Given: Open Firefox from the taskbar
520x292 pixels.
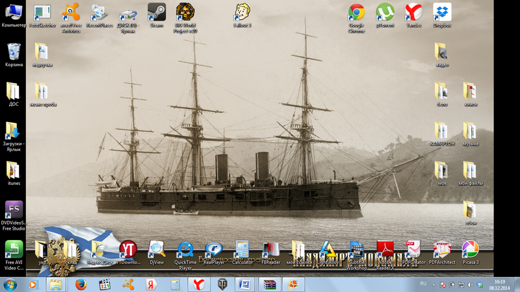Looking at the screenshot, I should coord(81,285).
